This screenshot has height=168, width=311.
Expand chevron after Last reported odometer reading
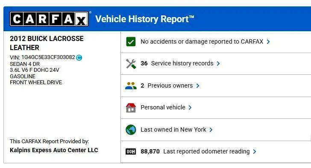pos(255,152)
